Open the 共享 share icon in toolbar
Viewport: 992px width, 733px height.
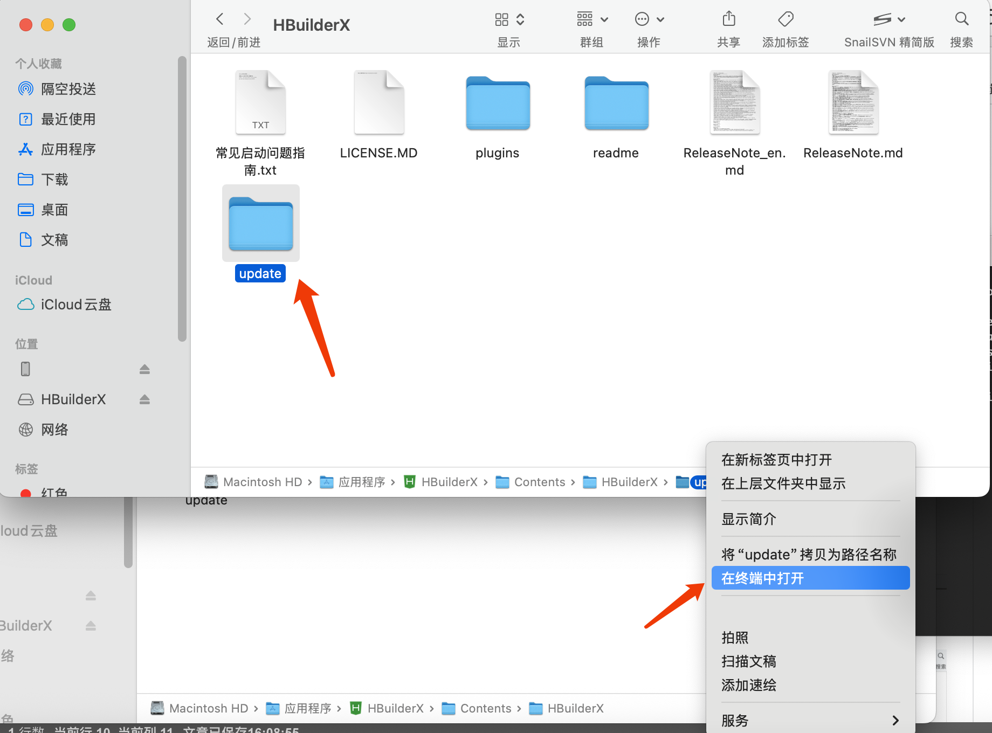729,19
